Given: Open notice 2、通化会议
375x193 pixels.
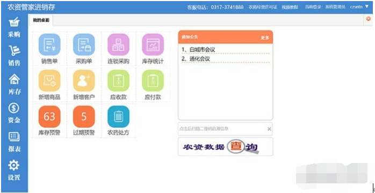Looking at the screenshot, I should tap(196, 58).
